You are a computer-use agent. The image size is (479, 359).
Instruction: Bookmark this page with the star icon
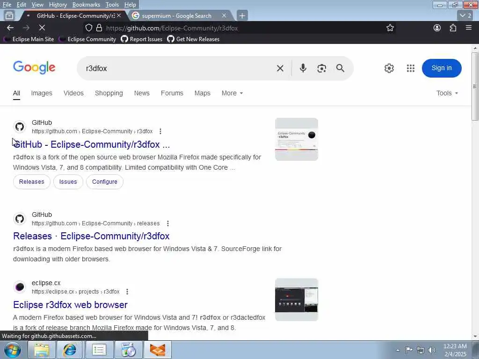(390, 28)
